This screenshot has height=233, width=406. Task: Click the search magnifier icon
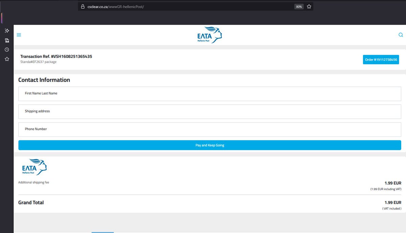tap(401, 35)
